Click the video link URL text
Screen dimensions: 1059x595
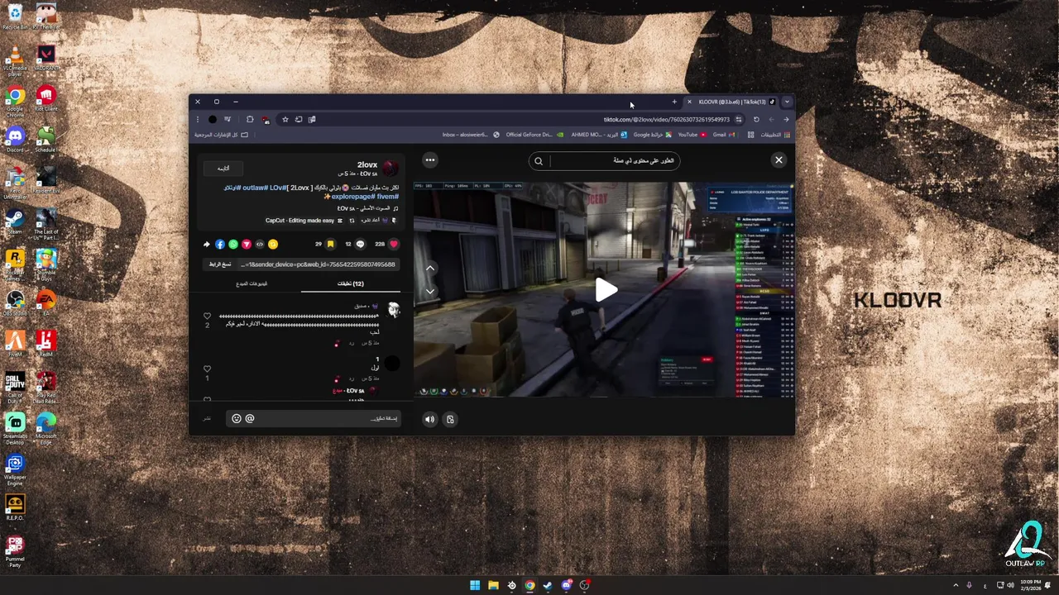point(318,264)
